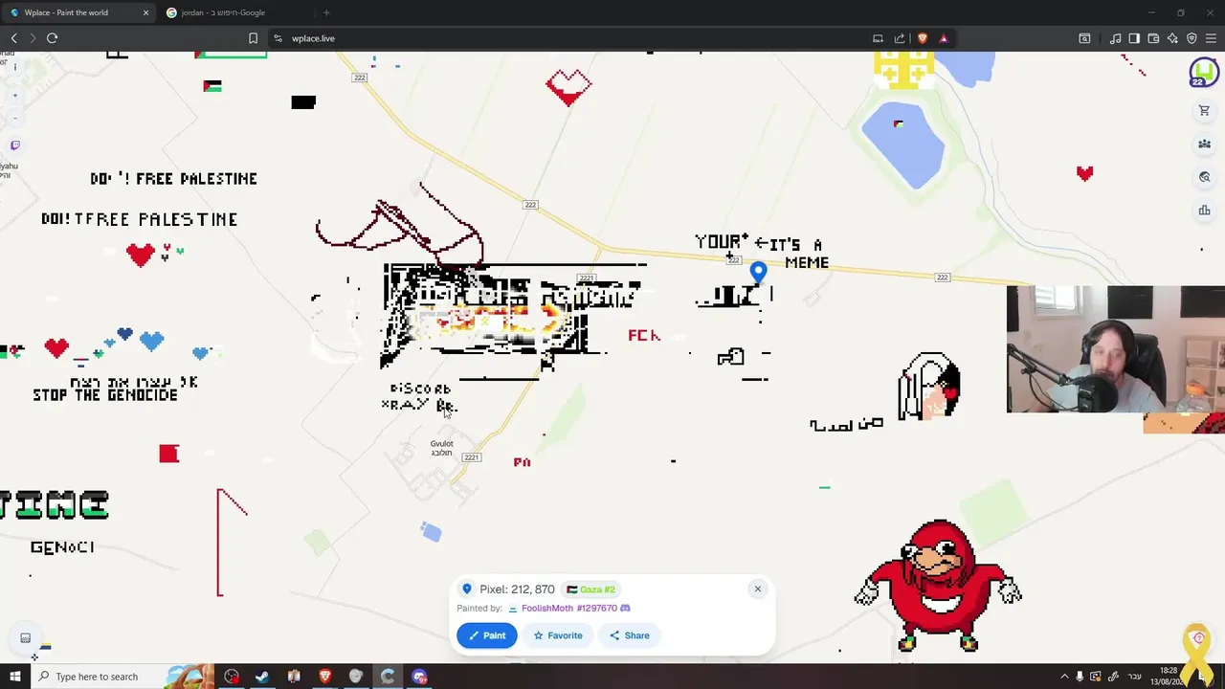Click the Discord icon next to painter ID
1225x689 pixels.
tap(625, 608)
